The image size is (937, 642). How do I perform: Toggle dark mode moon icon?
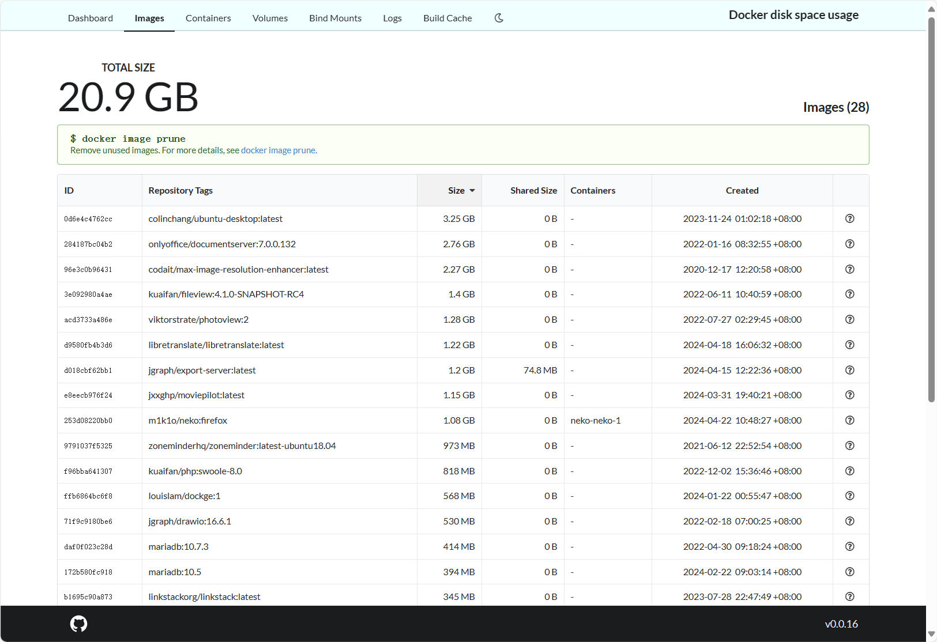(x=499, y=18)
